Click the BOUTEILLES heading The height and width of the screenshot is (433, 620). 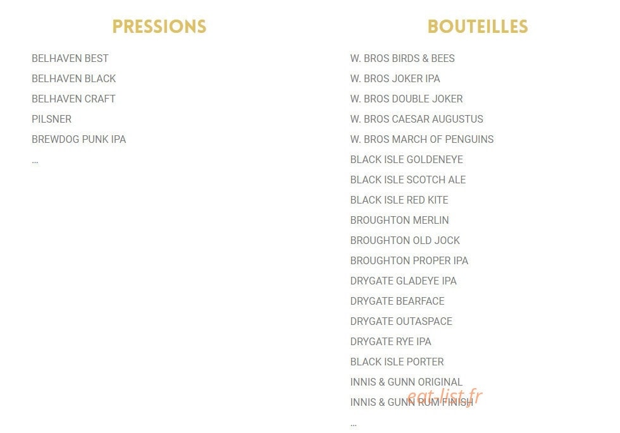(478, 27)
